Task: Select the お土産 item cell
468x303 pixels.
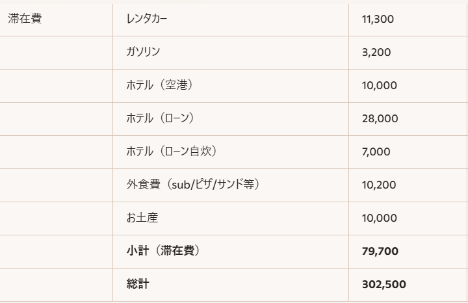Action: 142,218
